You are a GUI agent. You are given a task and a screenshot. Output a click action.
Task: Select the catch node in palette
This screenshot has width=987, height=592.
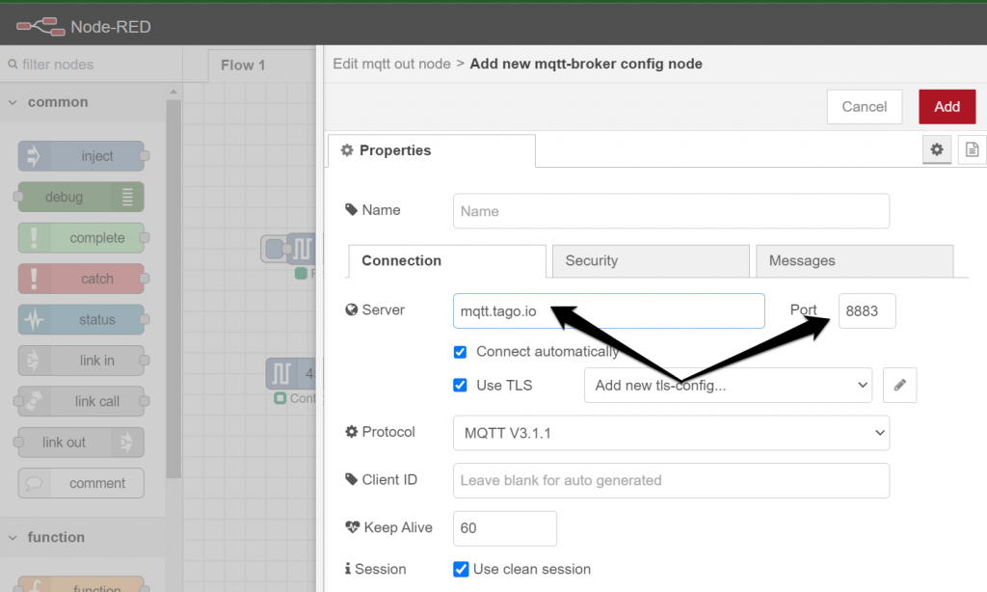tap(81, 279)
